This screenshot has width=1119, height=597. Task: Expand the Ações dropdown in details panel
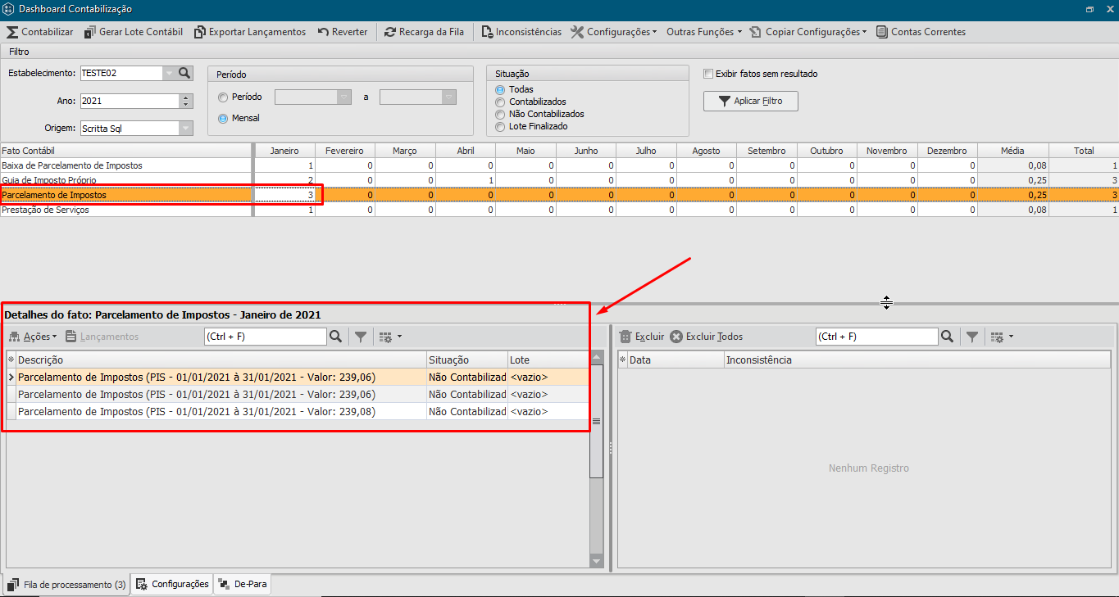(33, 337)
